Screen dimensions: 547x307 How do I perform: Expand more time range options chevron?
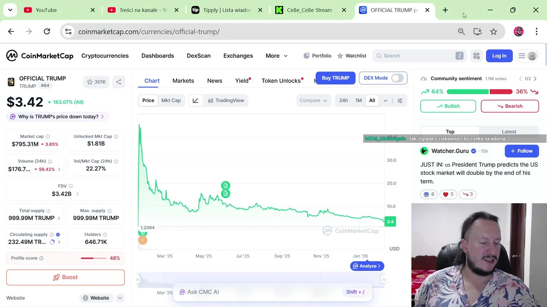pyautogui.click(x=385, y=101)
